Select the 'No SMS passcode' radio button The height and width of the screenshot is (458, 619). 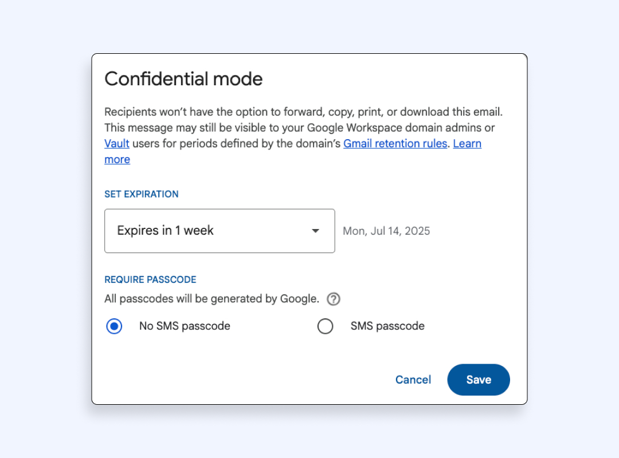click(114, 326)
